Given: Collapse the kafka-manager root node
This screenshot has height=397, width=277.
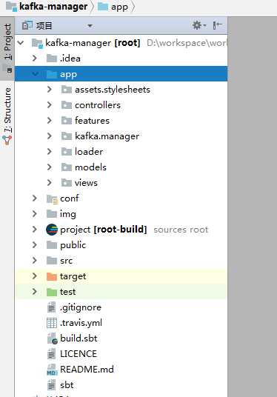Looking at the screenshot, I should [x=21, y=42].
